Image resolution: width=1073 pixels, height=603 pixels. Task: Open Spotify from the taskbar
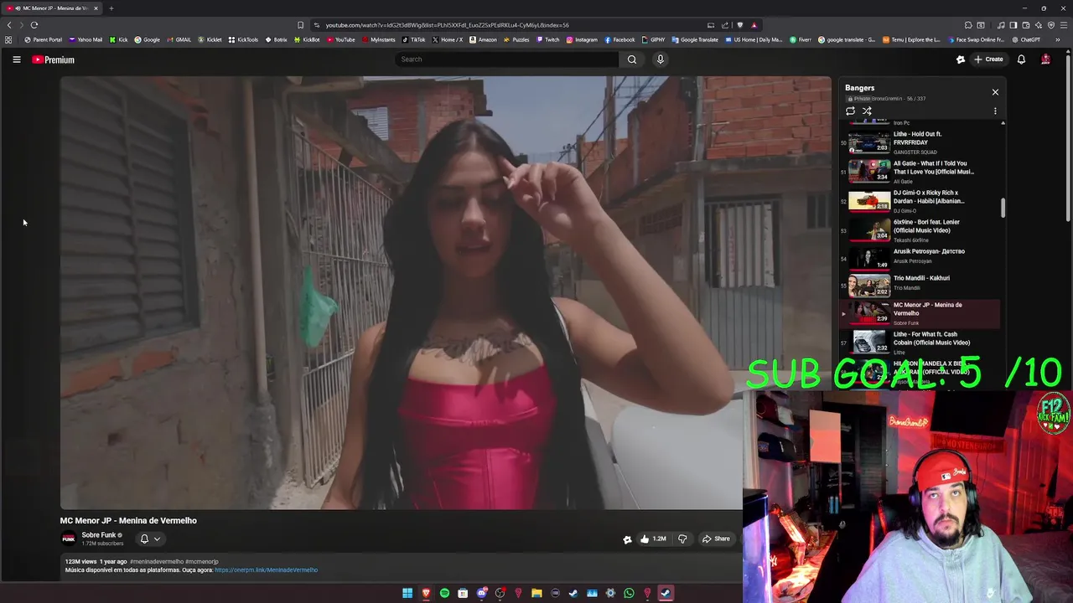[444, 593]
